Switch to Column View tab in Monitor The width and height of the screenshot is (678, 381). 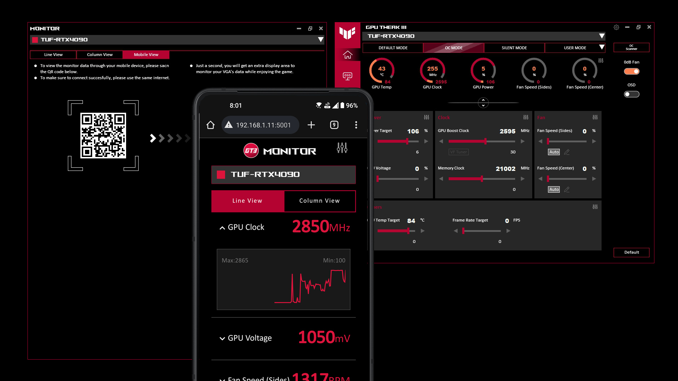(x=100, y=55)
